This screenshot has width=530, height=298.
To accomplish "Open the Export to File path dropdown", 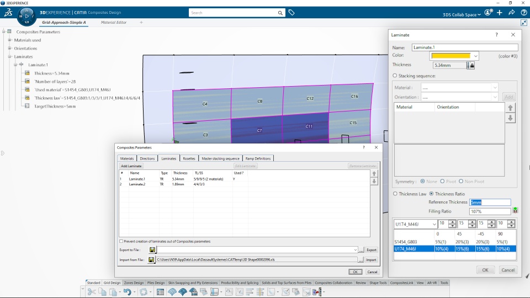I will click(x=355, y=250).
